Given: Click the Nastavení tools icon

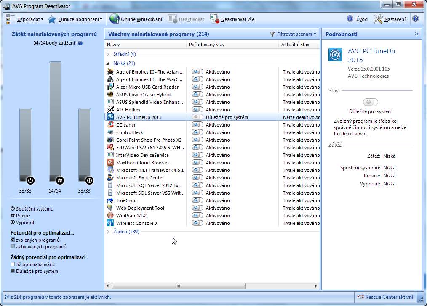Looking at the screenshot, I should coord(378,19).
